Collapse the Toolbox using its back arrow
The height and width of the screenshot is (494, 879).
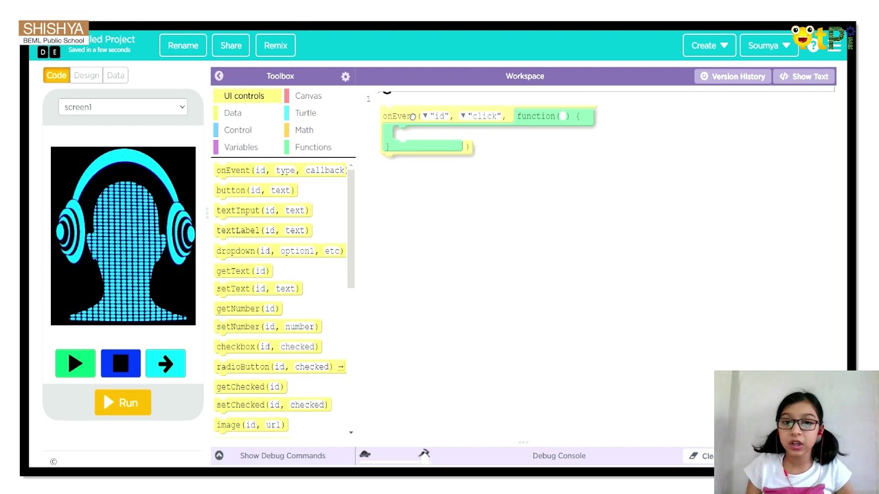pos(218,76)
